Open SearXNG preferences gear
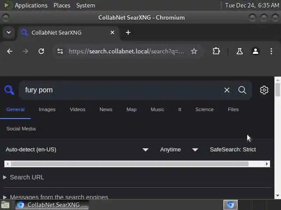 [264, 90]
